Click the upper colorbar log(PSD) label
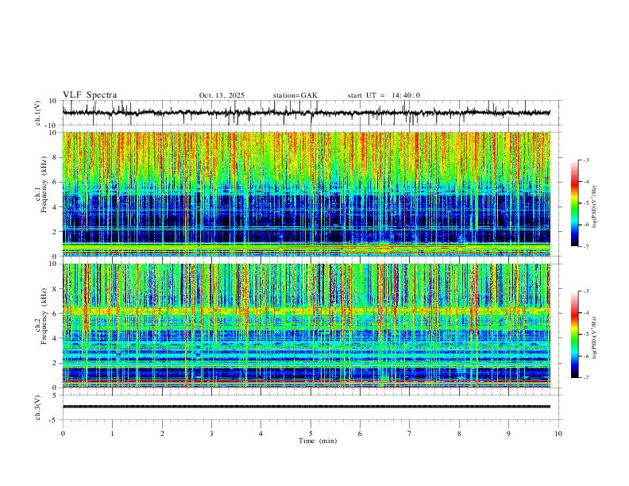Screen dimensions: 629x486 [x=595, y=207]
